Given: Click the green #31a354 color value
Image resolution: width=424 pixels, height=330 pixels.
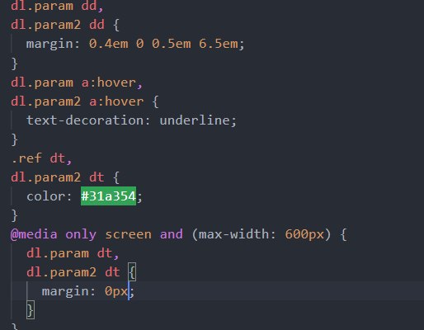Looking at the screenshot, I should point(108,196).
